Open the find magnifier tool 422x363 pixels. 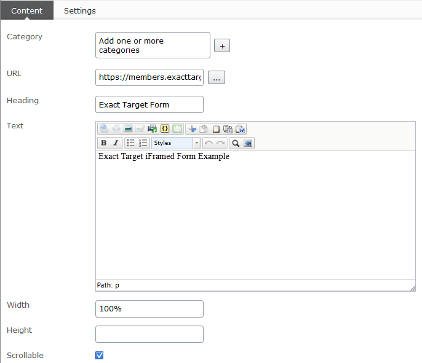click(235, 143)
